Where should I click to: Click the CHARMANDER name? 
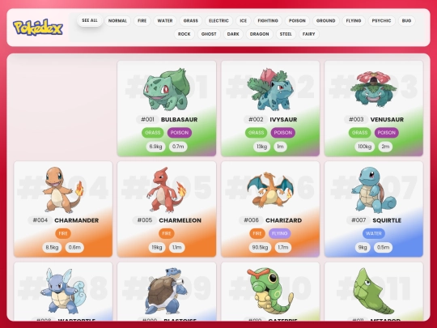[x=76, y=220]
